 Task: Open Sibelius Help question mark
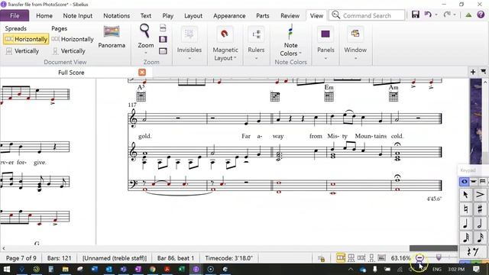tap(481, 15)
